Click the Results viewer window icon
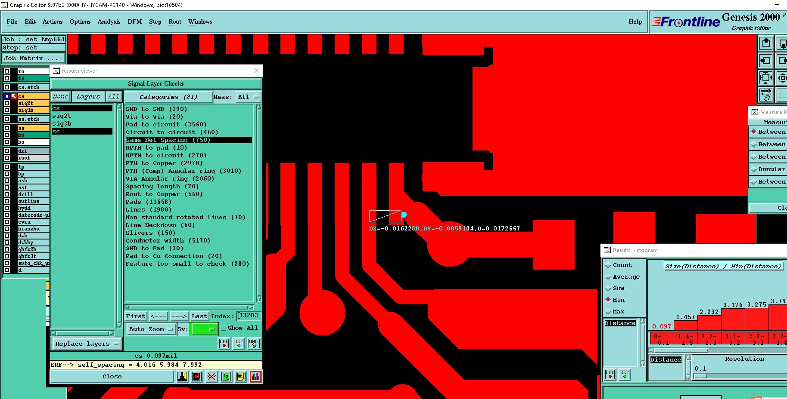 [56, 71]
